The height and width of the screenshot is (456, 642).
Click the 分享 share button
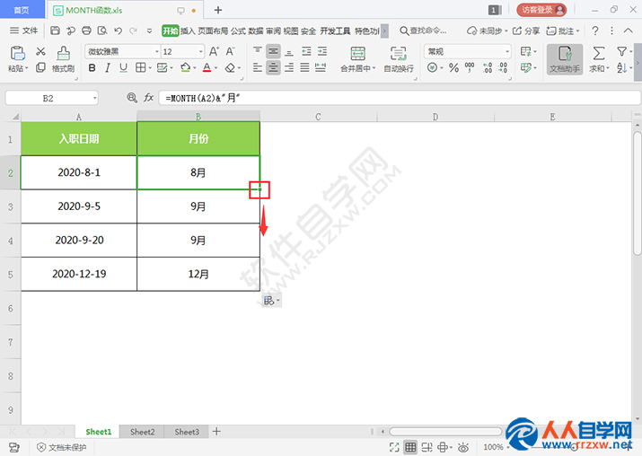click(x=526, y=31)
